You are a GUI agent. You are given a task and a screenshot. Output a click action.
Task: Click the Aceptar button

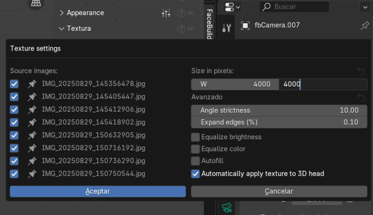coord(98,191)
